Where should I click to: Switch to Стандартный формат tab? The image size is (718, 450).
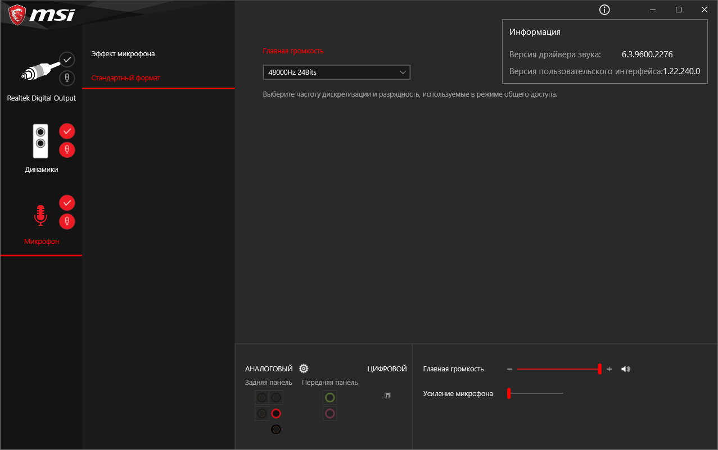[x=126, y=78]
